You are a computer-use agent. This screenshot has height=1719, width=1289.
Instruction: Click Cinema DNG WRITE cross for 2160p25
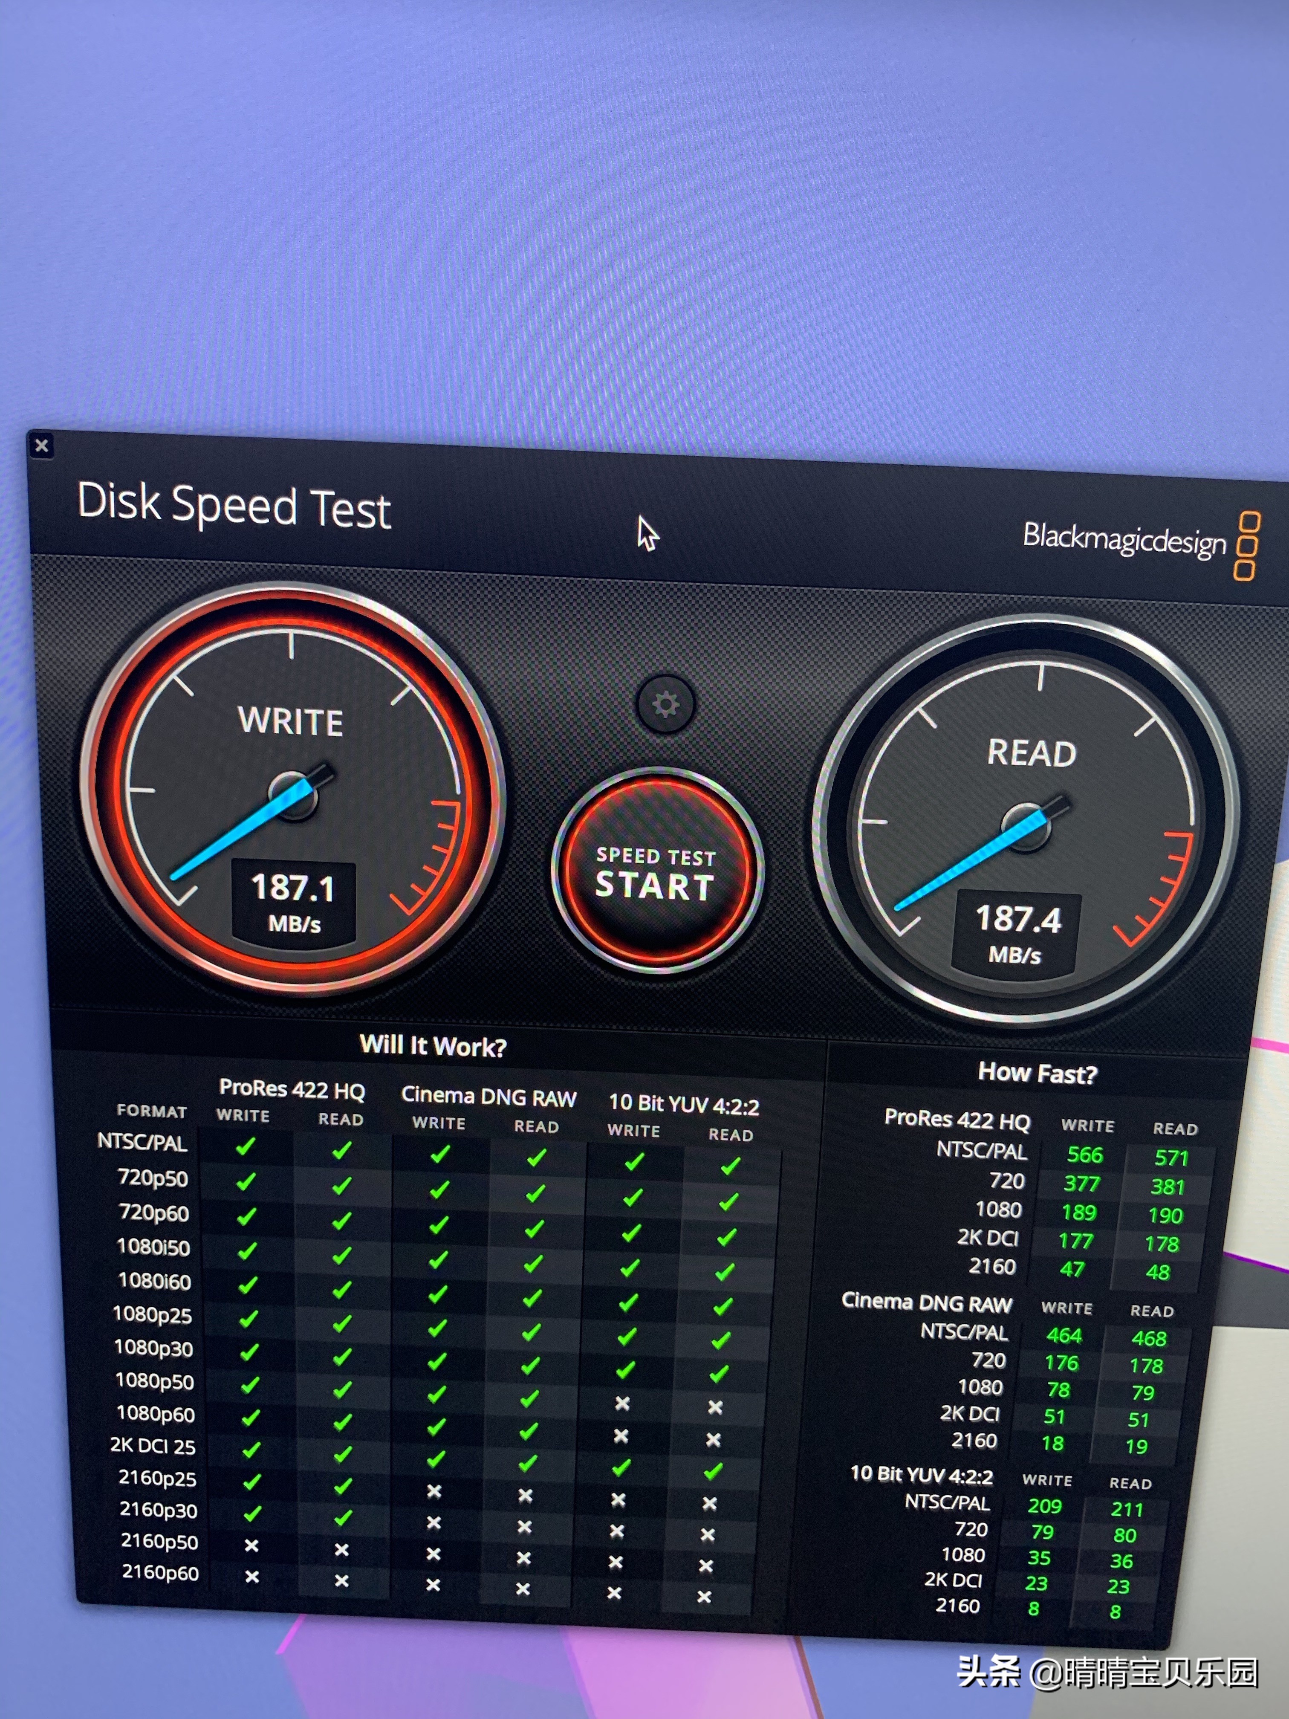tap(434, 1491)
